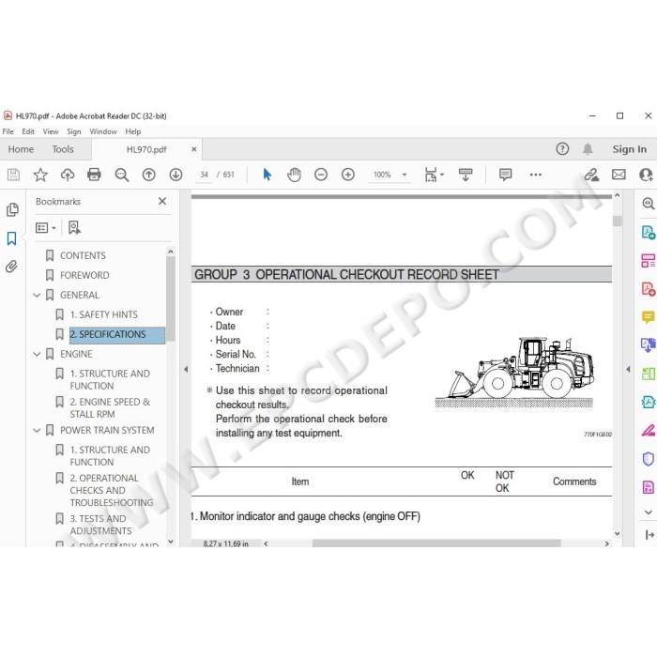Click Sign In
Screen dimensions: 657x657
630,149
